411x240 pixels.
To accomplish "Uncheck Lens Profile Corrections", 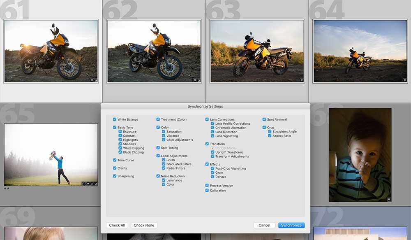I will coord(212,123).
